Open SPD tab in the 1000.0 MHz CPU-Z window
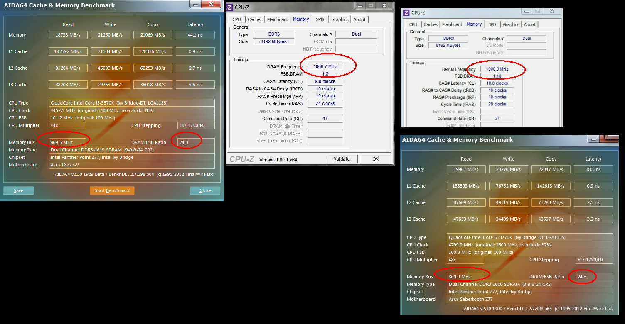This screenshot has height=324, width=625. 492,24
